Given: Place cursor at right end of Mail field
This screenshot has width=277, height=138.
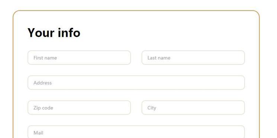Looking at the screenshot, I should [x=239, y=132].
